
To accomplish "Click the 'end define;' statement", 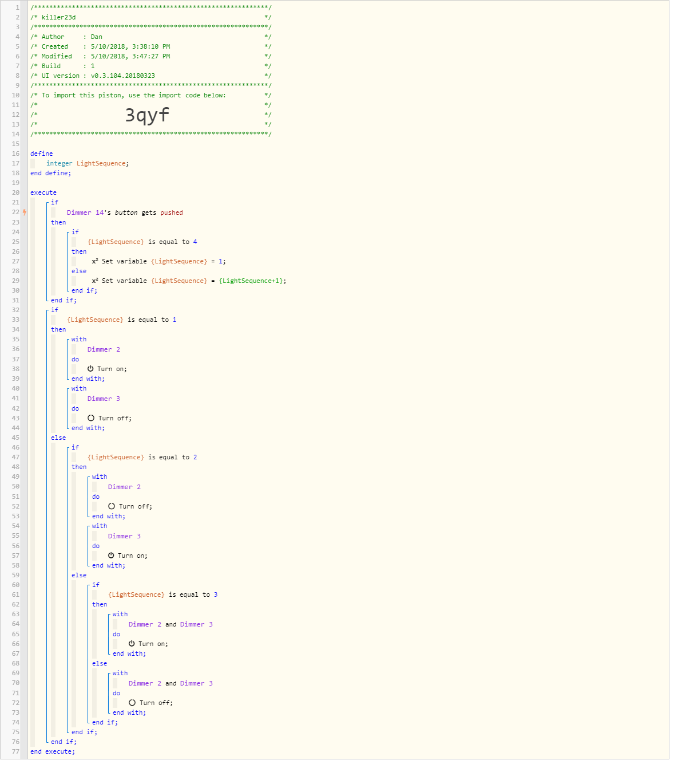I will [x=51, y=173].
